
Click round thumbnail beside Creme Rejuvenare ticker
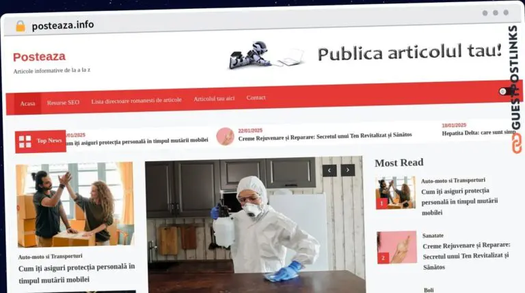pyautogui.click(x=225, y=137)
